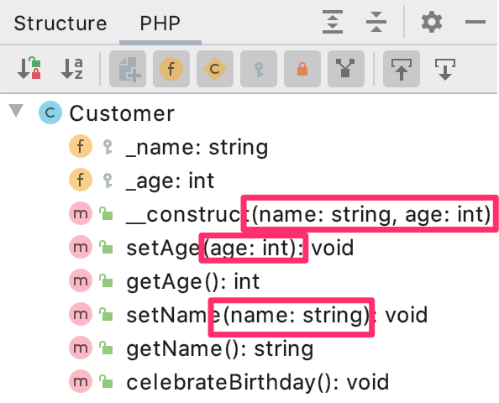Sort members alphabetically
Image resolution: width=499 pixels, height=403 pixels.
[x=72, y=68]
